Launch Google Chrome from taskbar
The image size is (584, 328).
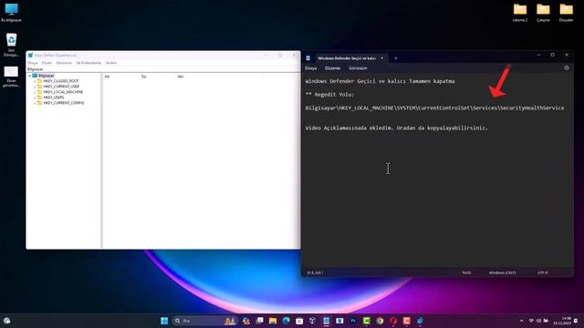(x=380, y=321)
